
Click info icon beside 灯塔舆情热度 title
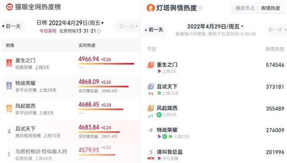coord(200,8)
